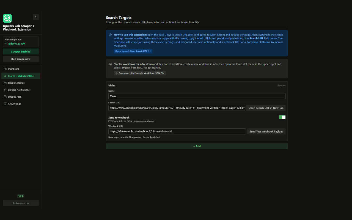Click the external link icon on Open Upwork Base Search URL
352x220 pixels.
pos(149,51)
